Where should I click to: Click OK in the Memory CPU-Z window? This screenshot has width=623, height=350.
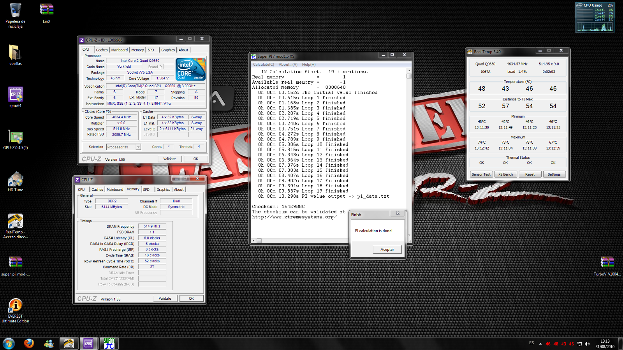tap(191, 299)
